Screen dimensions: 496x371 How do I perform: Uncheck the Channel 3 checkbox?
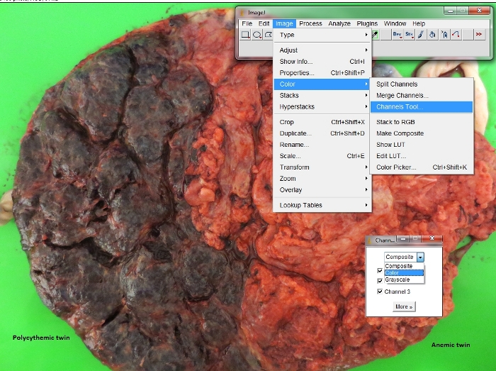click(x=381, y=292)
